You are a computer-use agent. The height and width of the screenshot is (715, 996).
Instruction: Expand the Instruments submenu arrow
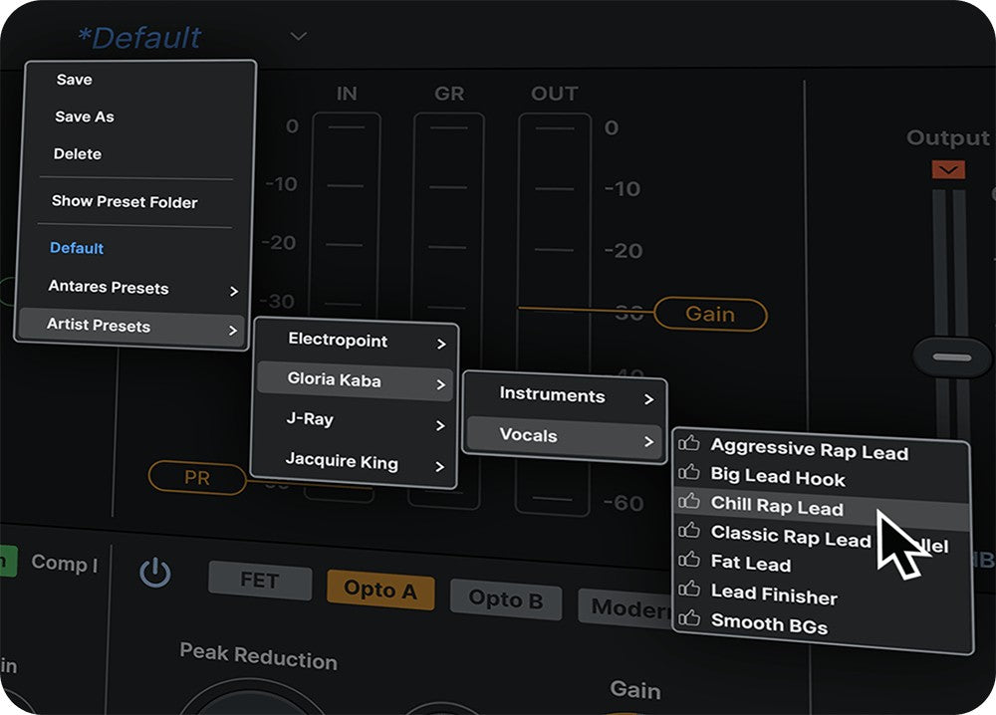pos(648,399)
